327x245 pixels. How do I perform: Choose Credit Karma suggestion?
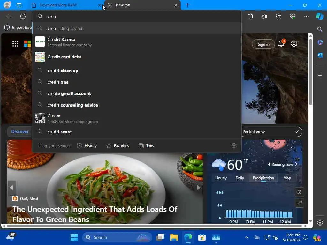[x=137, y=42]
